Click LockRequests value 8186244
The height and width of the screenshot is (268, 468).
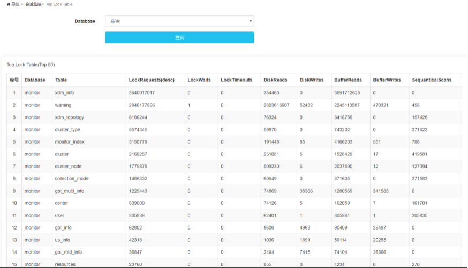[138, 117]
